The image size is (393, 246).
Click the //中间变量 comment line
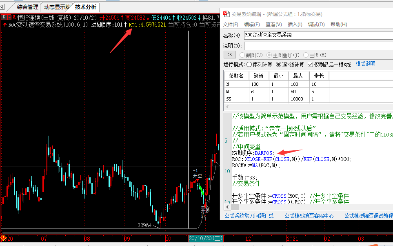click(246, 147)
